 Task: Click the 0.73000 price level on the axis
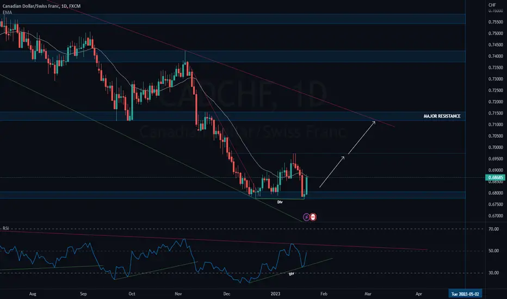(496, 79)
